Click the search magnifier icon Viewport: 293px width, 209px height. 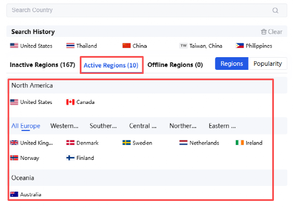coord(275,10)
